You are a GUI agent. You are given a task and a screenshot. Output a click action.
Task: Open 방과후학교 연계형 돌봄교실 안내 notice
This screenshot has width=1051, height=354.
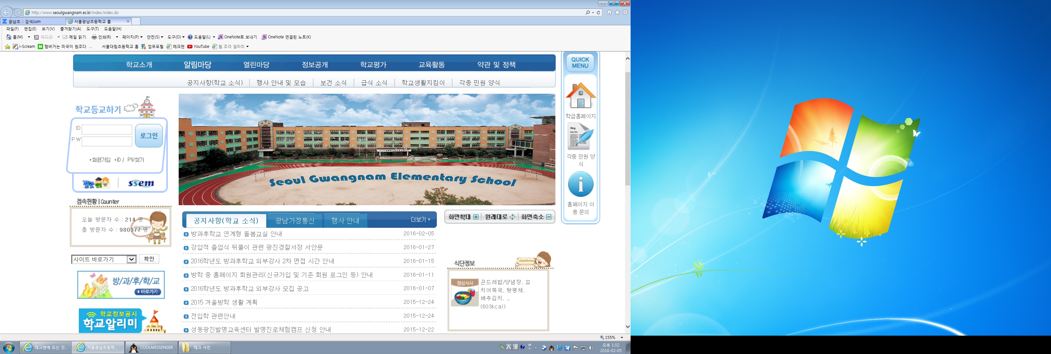[x=236, y=234]
